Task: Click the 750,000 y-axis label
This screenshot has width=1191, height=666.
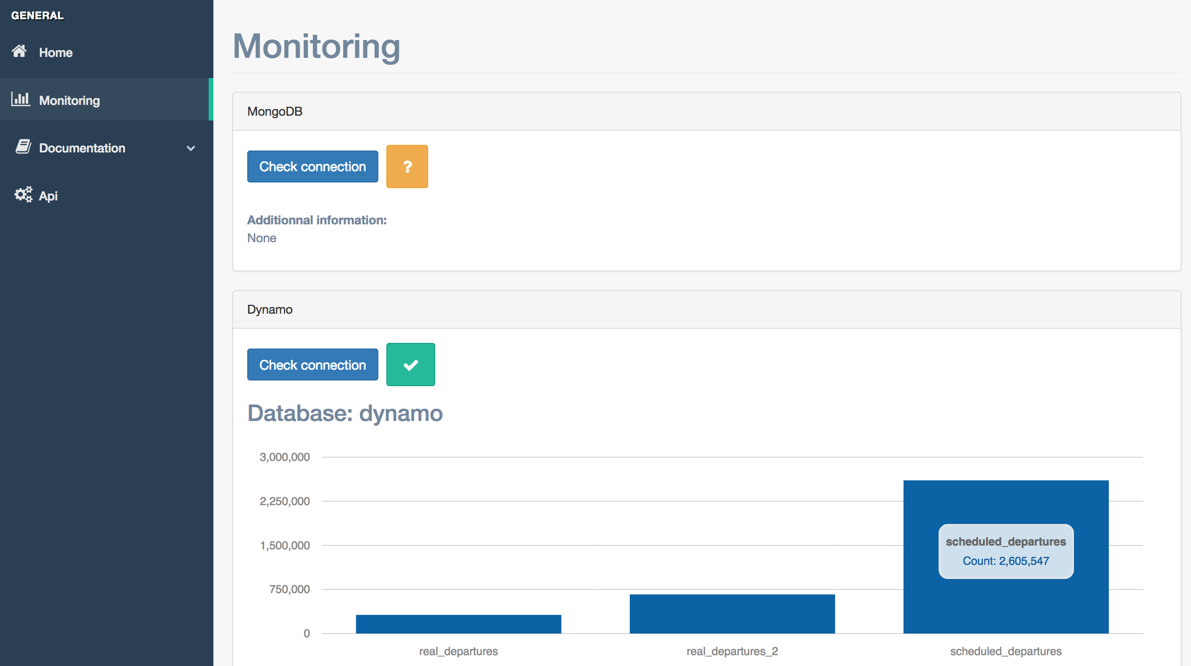Action: click(290, 589)
